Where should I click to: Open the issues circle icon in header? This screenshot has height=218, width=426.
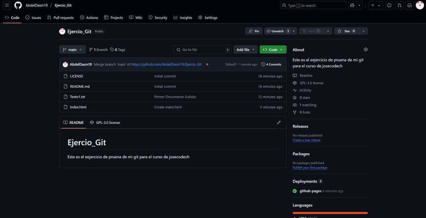click(x=389, y=5)
